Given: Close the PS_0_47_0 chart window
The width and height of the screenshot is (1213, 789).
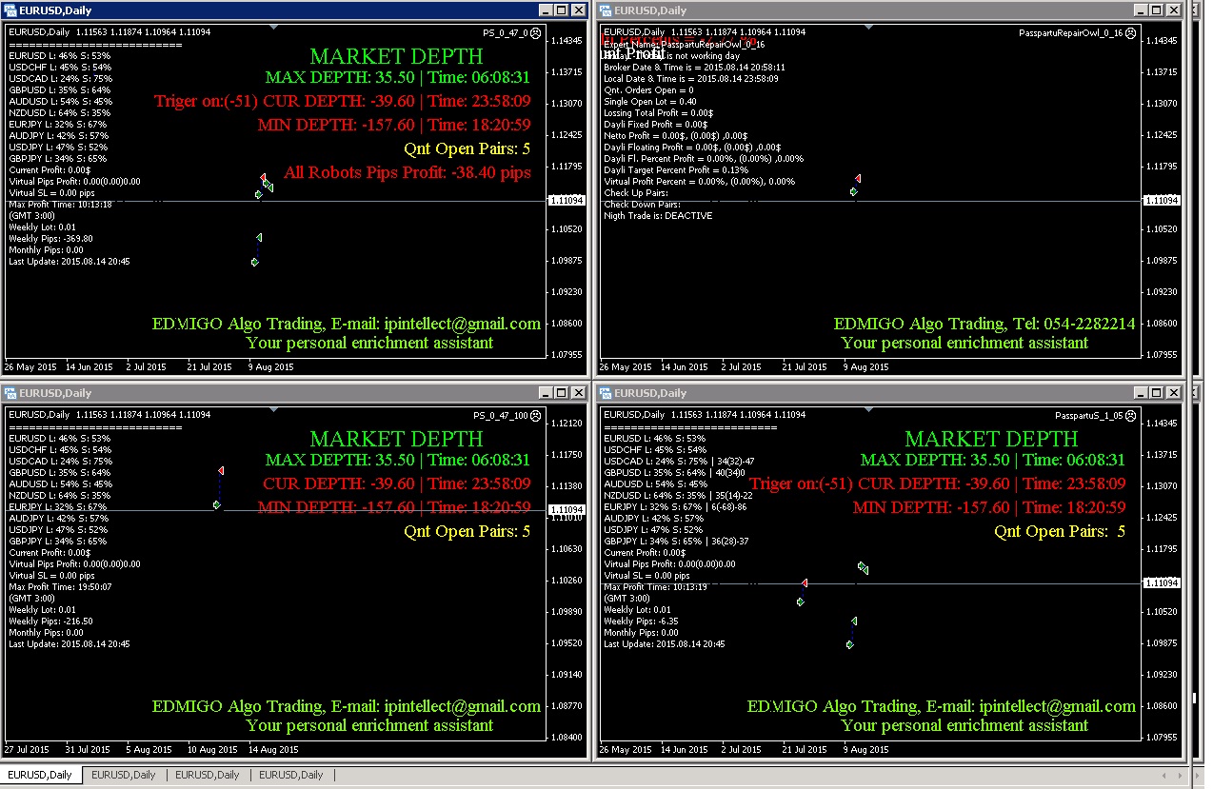Looking at the screenshot, I should coord(579,10).
